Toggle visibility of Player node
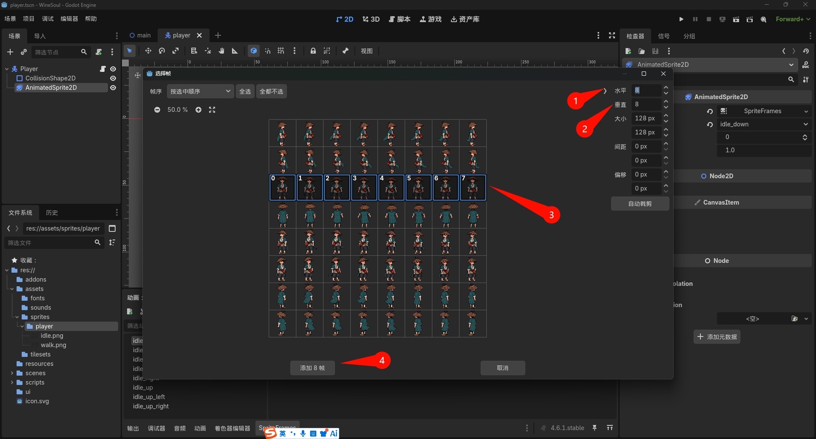The image size is (816, 439). click(113, 69)
